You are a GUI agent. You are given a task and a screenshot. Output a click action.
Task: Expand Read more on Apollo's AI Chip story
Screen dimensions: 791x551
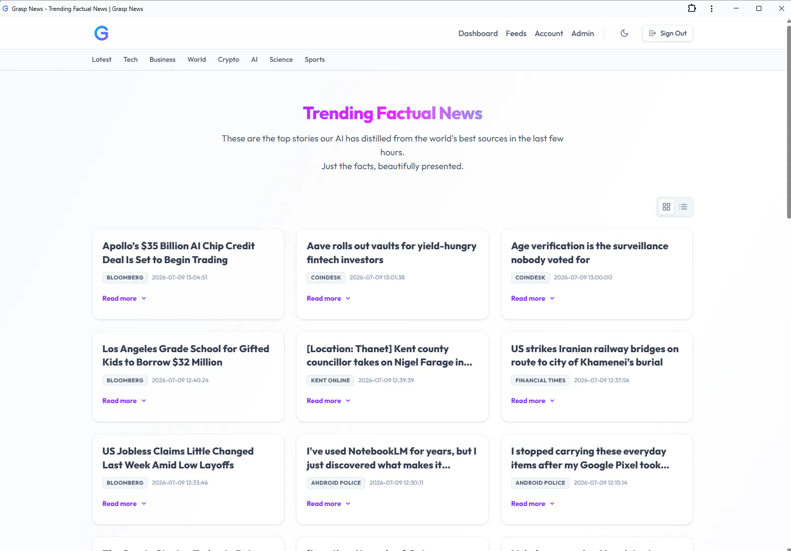tap(124, 298)
